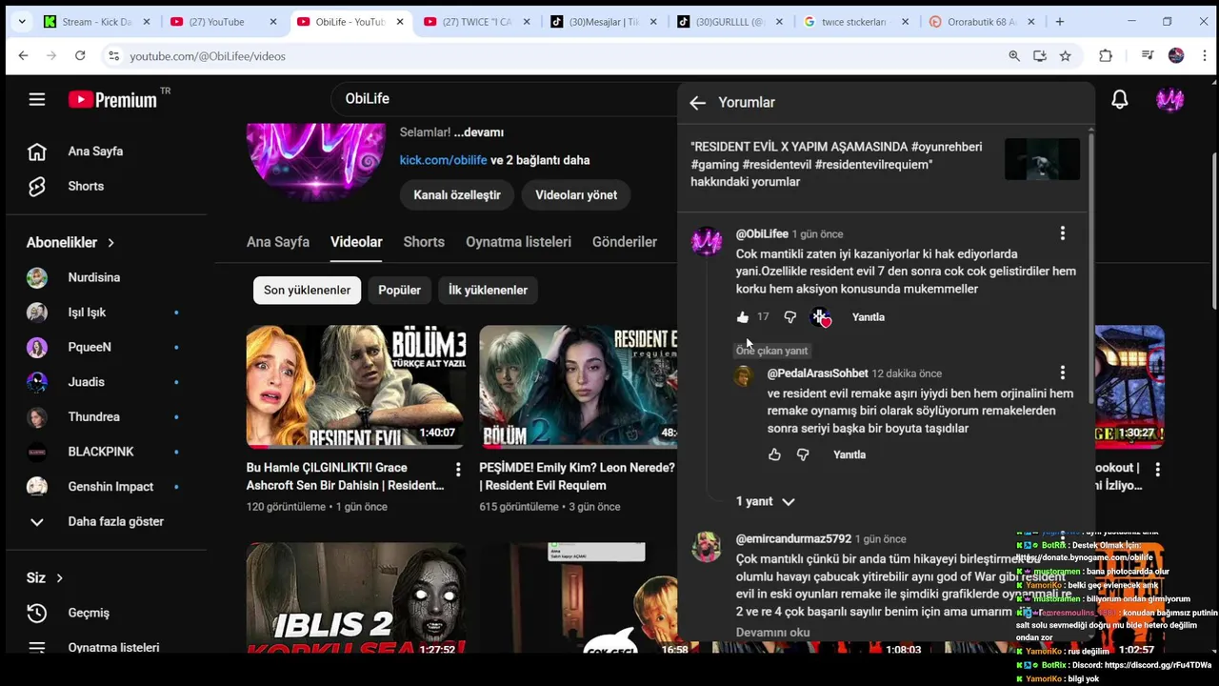Viewport: 1219px width, 686px height.
Task: Switch to '(27) YouTube' browser tab
Action: pyautogui.click(x=224, y=22)
